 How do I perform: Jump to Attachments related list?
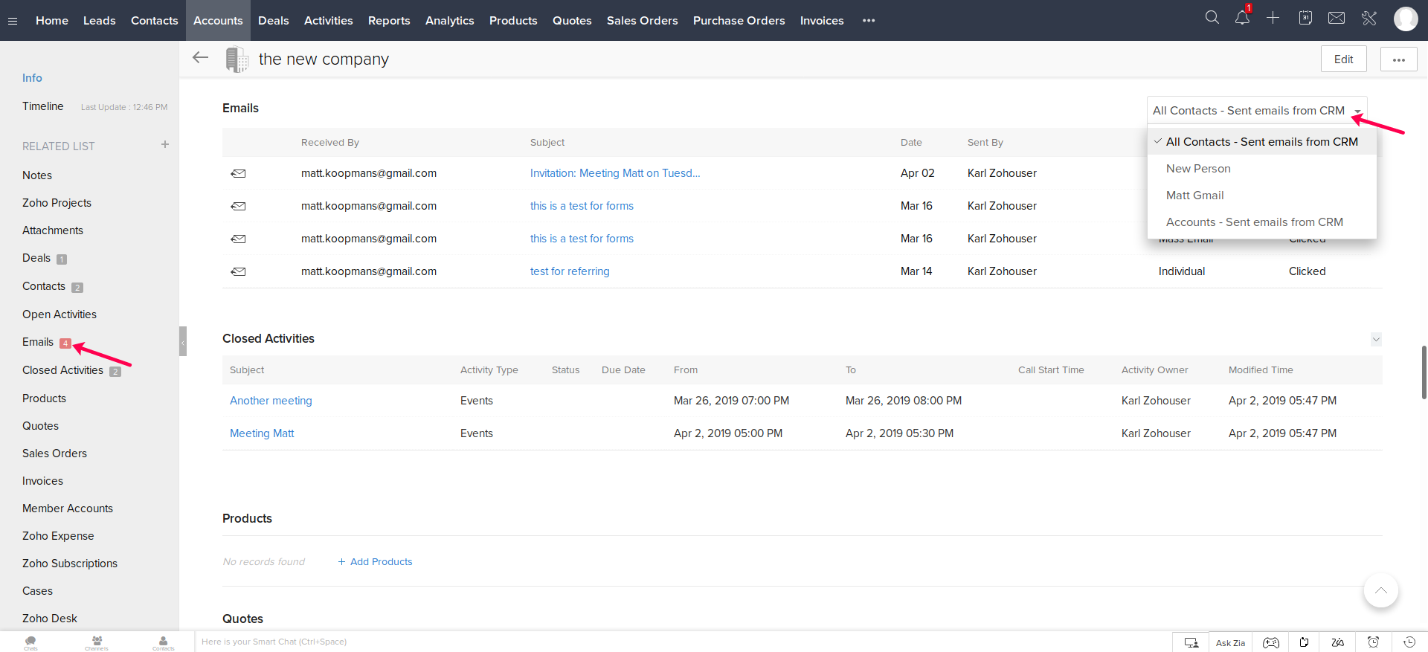[53, 230]
